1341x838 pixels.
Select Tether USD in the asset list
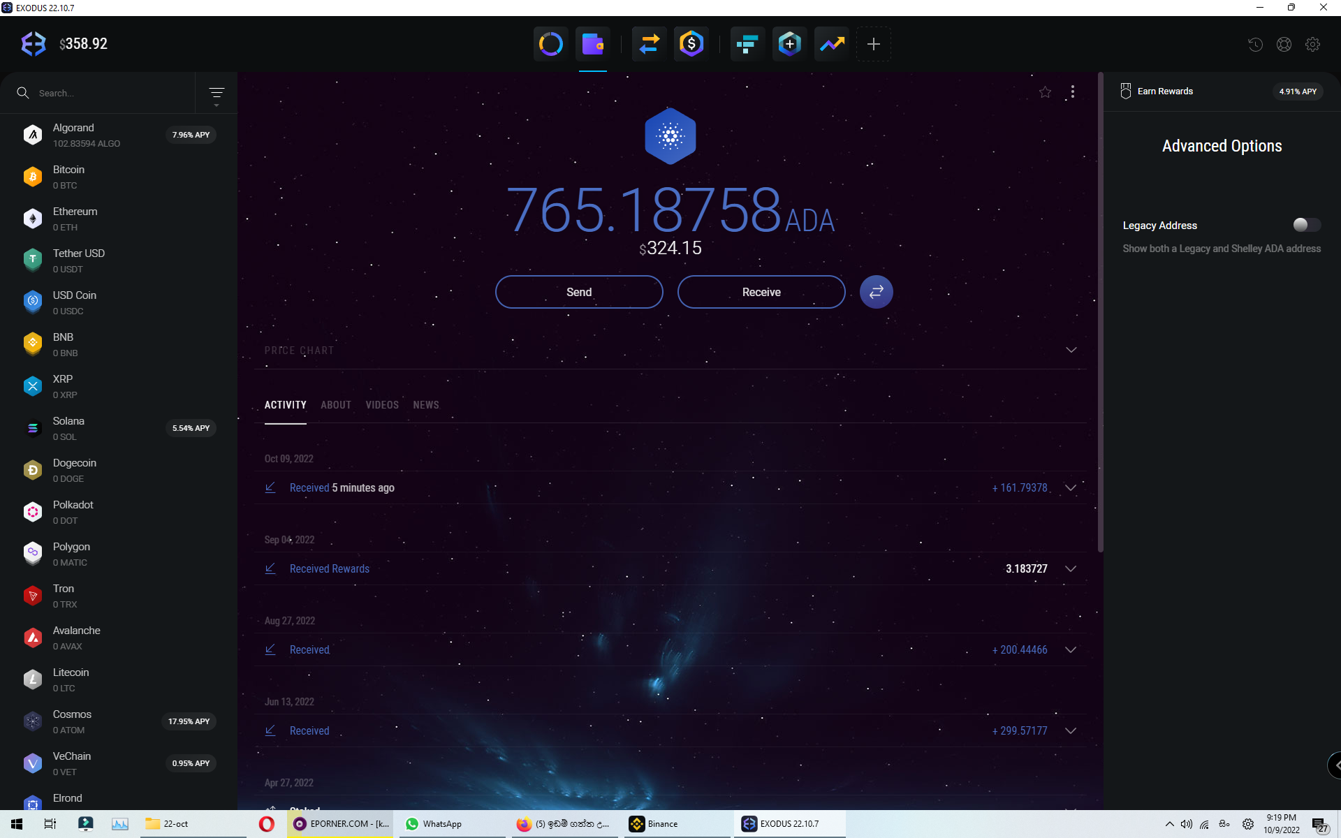(x=119, y=260)
